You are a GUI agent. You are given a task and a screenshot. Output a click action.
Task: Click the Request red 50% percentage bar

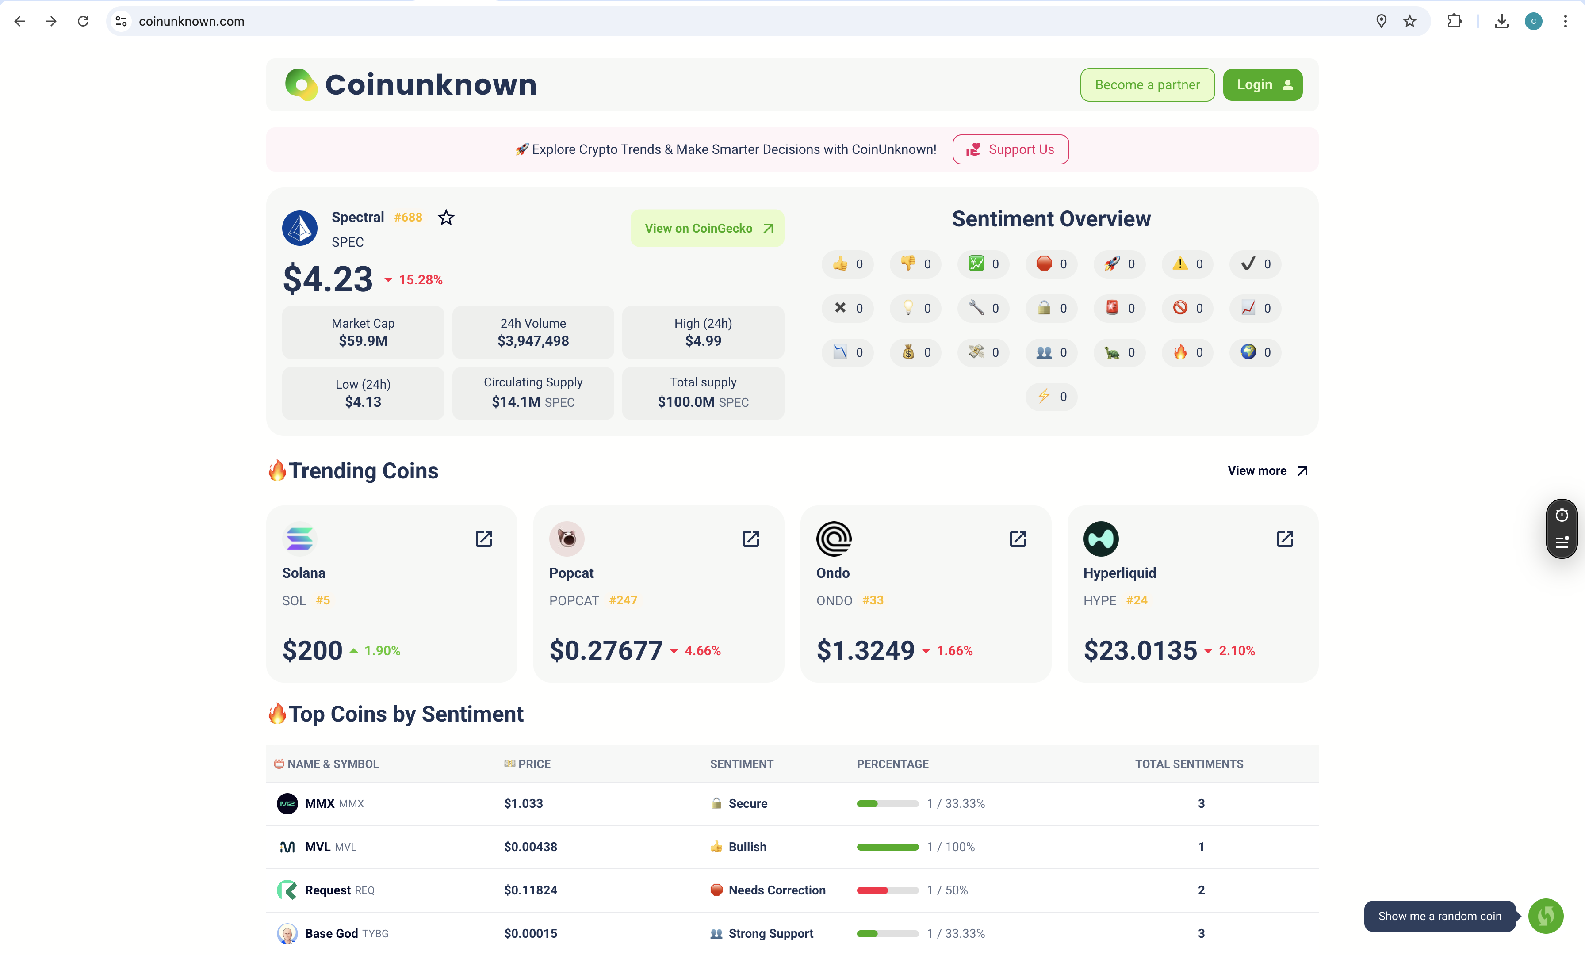(887, 890)
